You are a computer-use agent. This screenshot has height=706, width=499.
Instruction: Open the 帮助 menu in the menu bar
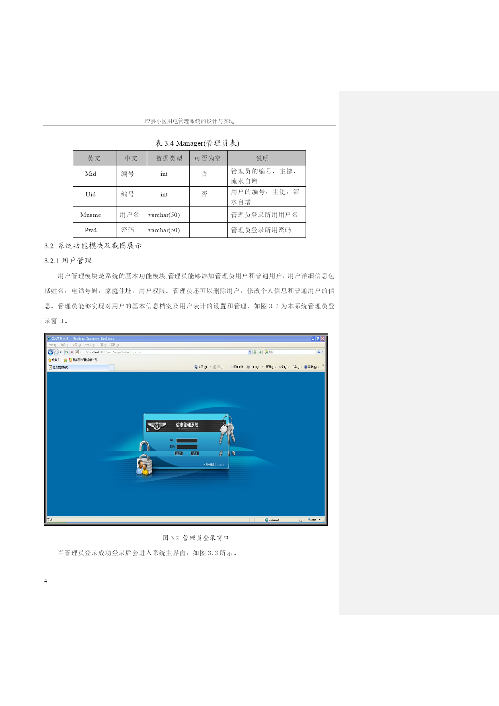[x=114, y=345]
